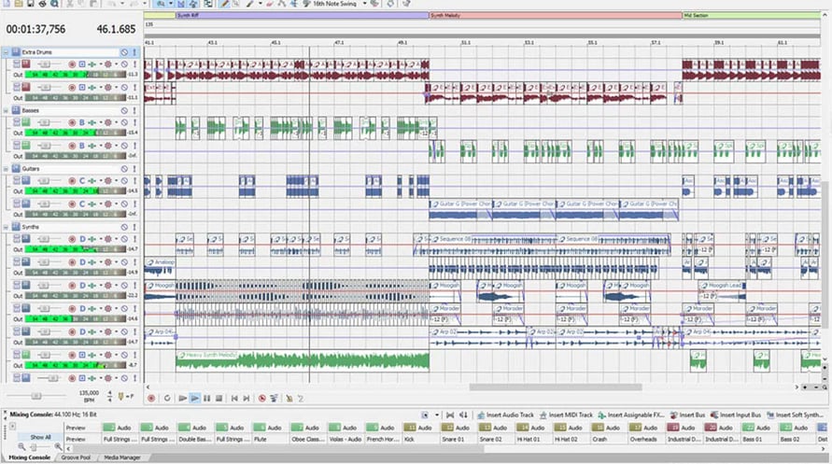
Task: Select the Draw pencil tool
Action: 224,3
